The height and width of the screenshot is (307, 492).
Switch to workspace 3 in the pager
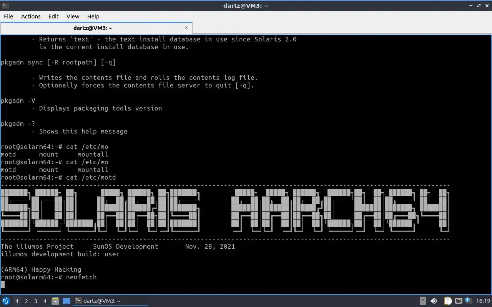coord(35,301)
